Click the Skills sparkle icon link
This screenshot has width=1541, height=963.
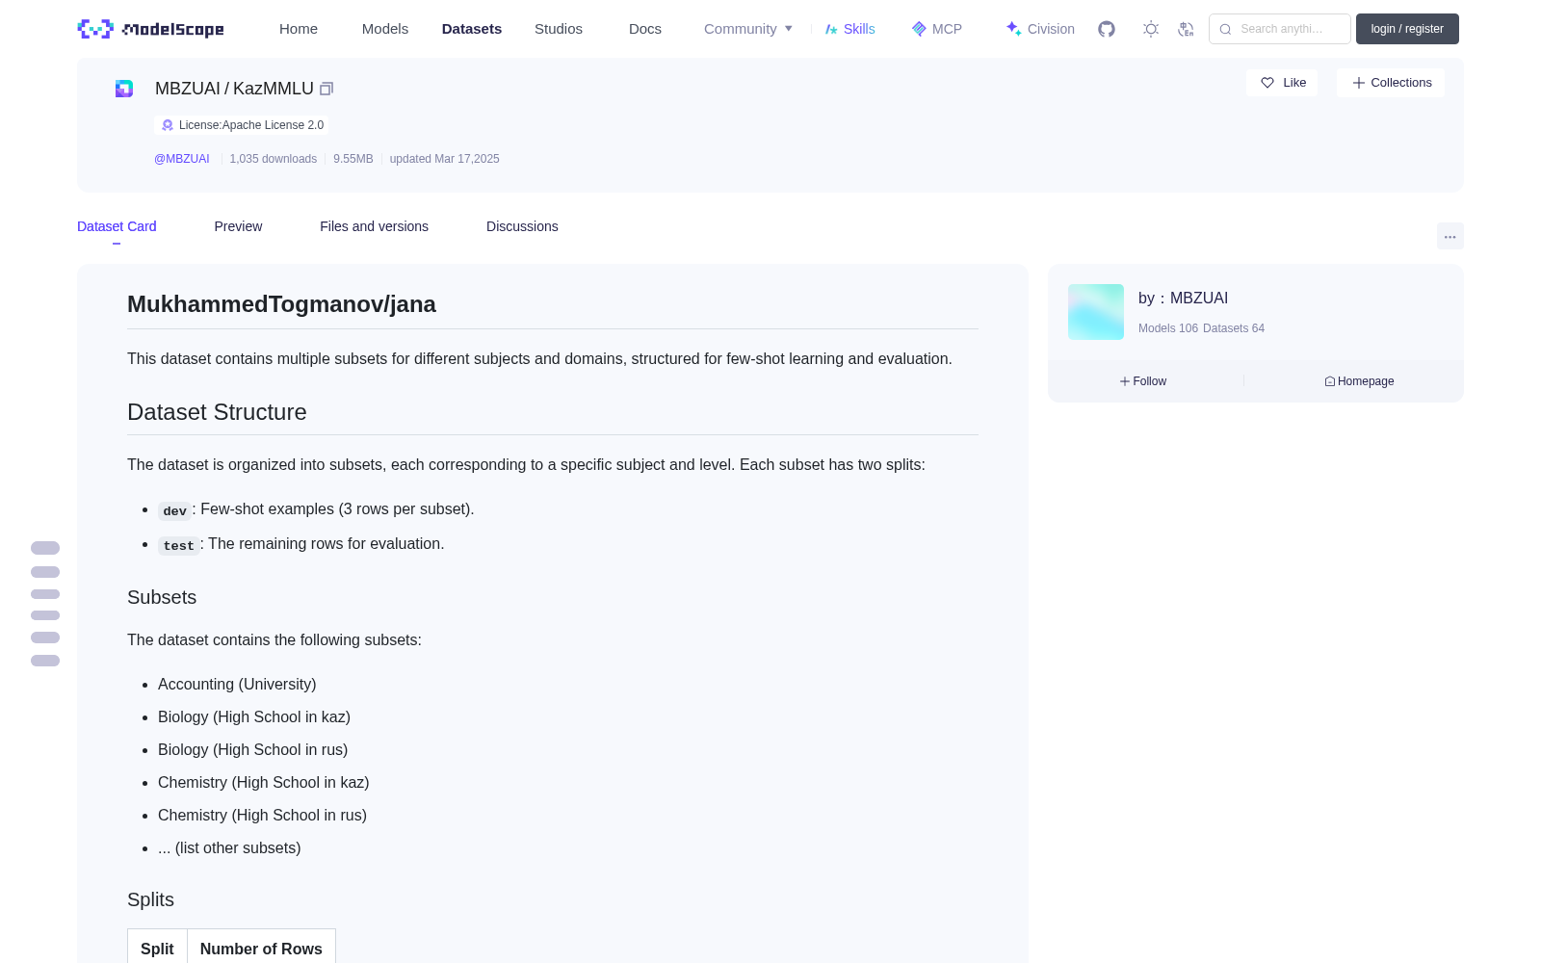(849, 29)
